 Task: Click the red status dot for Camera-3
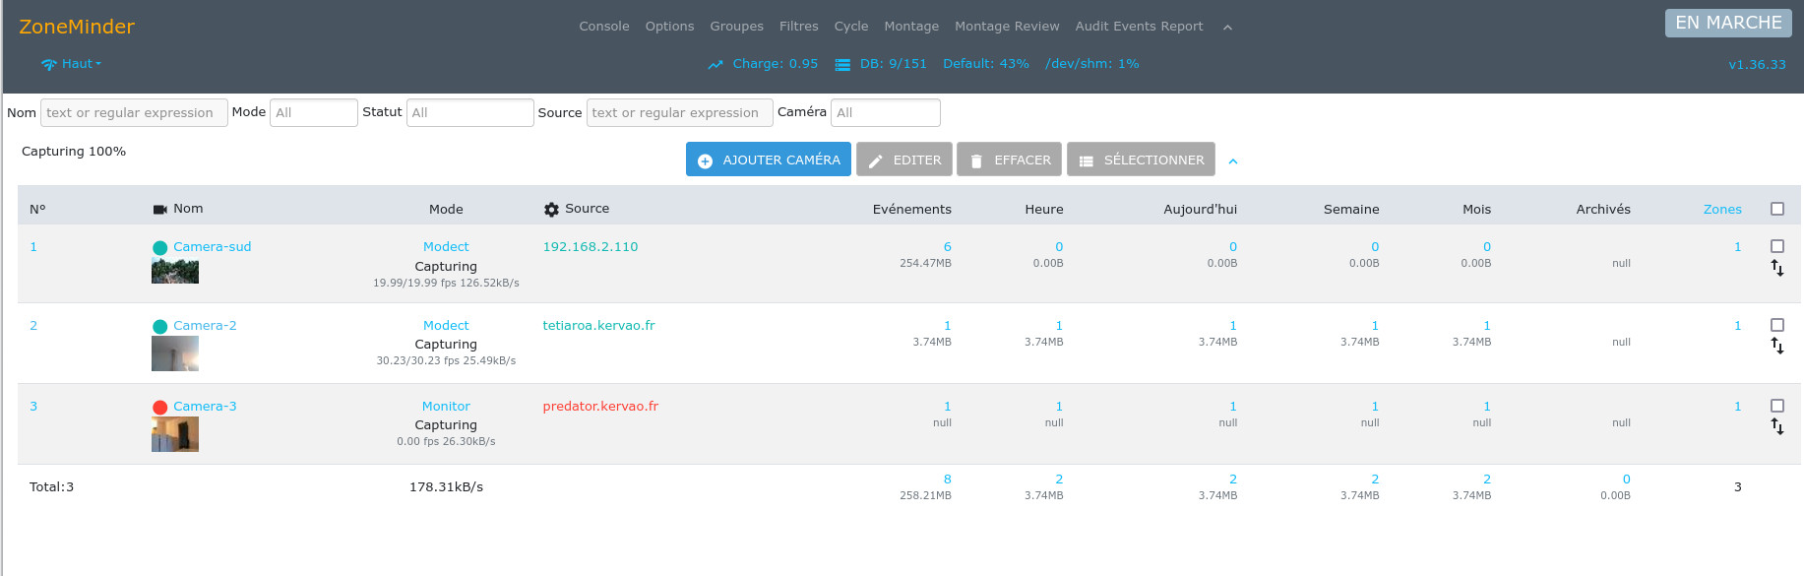point(159,408)
